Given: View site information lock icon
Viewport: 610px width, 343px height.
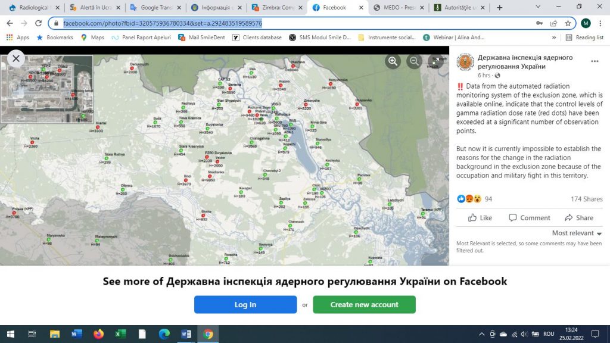Looking at the screenshot, I should 56,23.
